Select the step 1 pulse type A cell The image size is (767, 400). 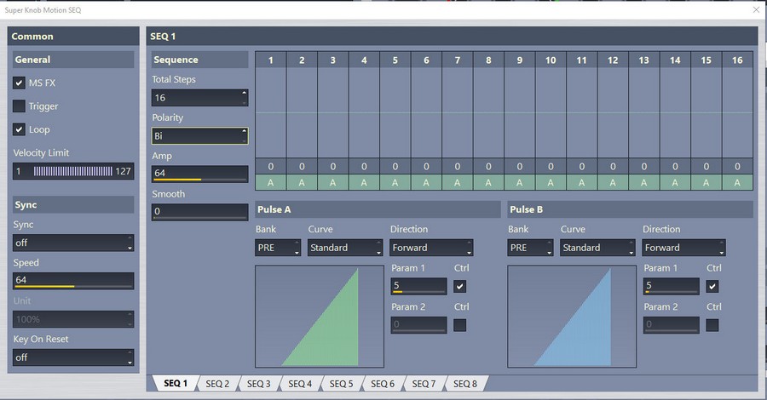tap(270, 182)
